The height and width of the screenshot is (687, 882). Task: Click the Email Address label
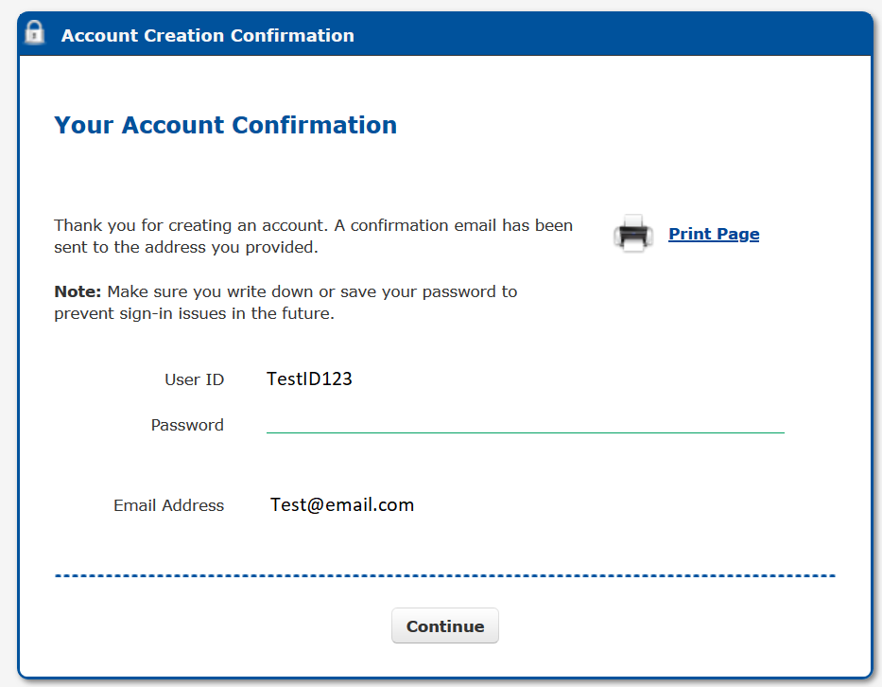(168, 505)
